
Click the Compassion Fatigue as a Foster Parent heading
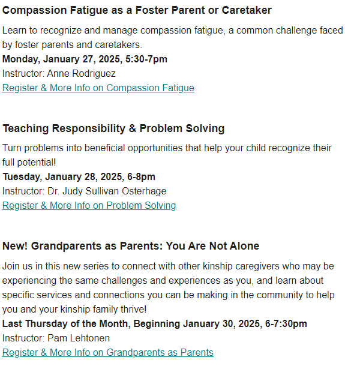pos(137,10)
